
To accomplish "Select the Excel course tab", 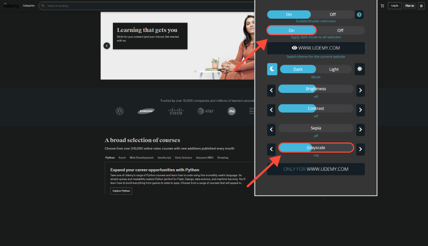I will 122,157.
